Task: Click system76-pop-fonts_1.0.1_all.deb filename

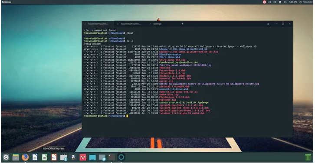Action: pyautogui.click(x=181, y=105)
